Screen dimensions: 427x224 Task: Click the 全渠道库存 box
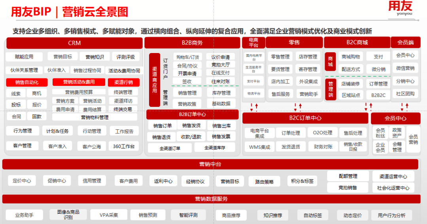(215, 148)
